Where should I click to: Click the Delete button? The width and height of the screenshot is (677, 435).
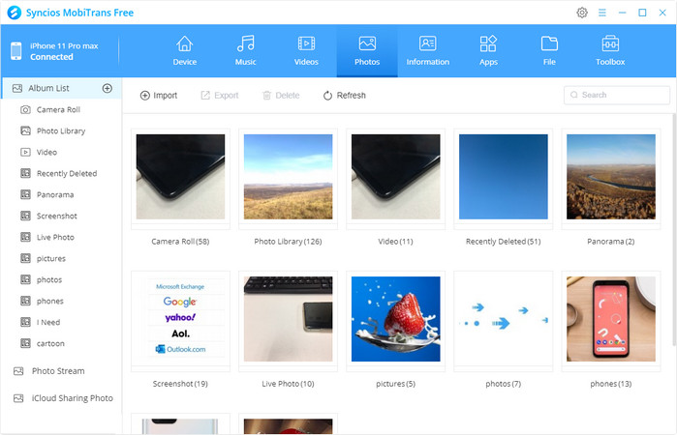pyautogui.click(x=281, y=96)
